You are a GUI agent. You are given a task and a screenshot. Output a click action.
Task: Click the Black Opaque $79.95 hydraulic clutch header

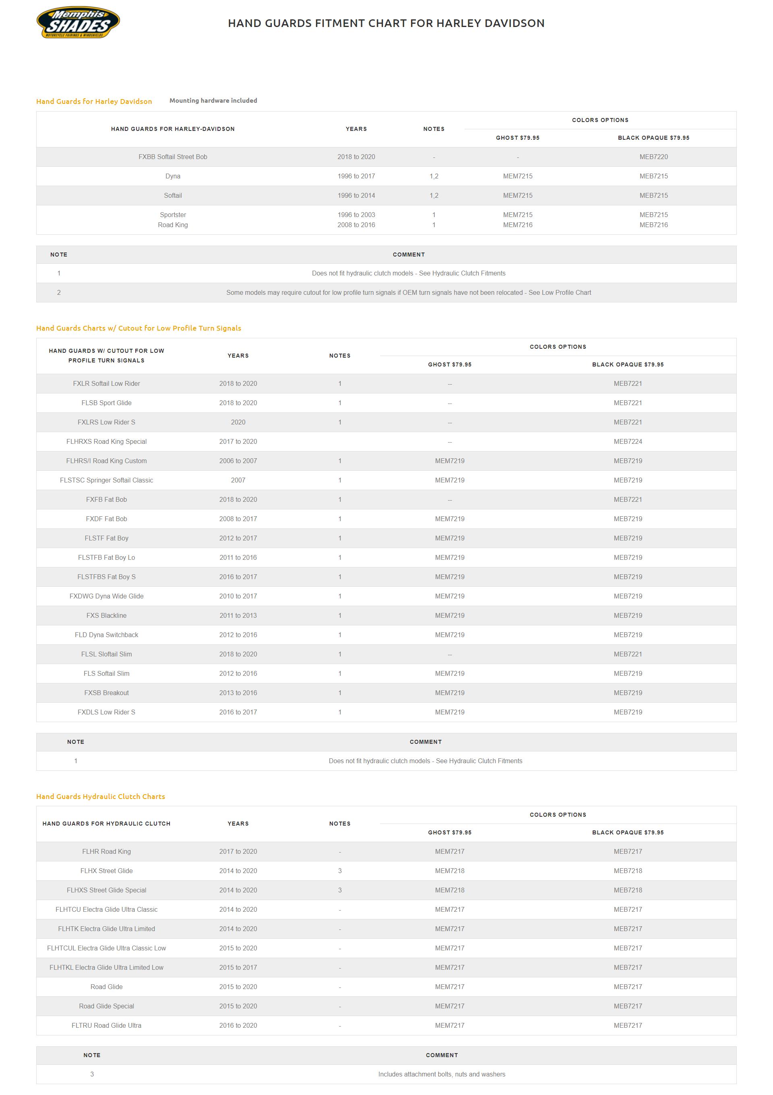click(627, 833)
